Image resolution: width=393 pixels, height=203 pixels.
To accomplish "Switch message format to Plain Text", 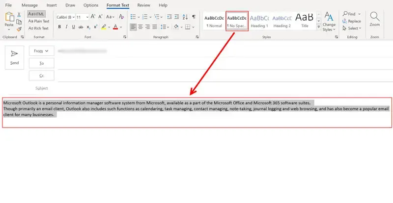I will (39, 21).
